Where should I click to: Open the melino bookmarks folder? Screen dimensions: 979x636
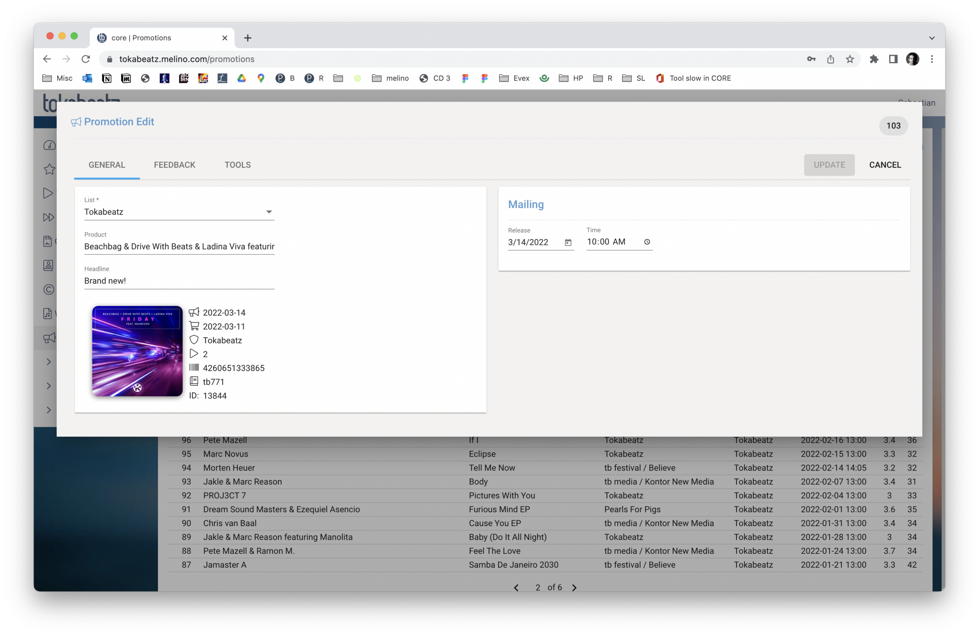(x=390, y=78)
